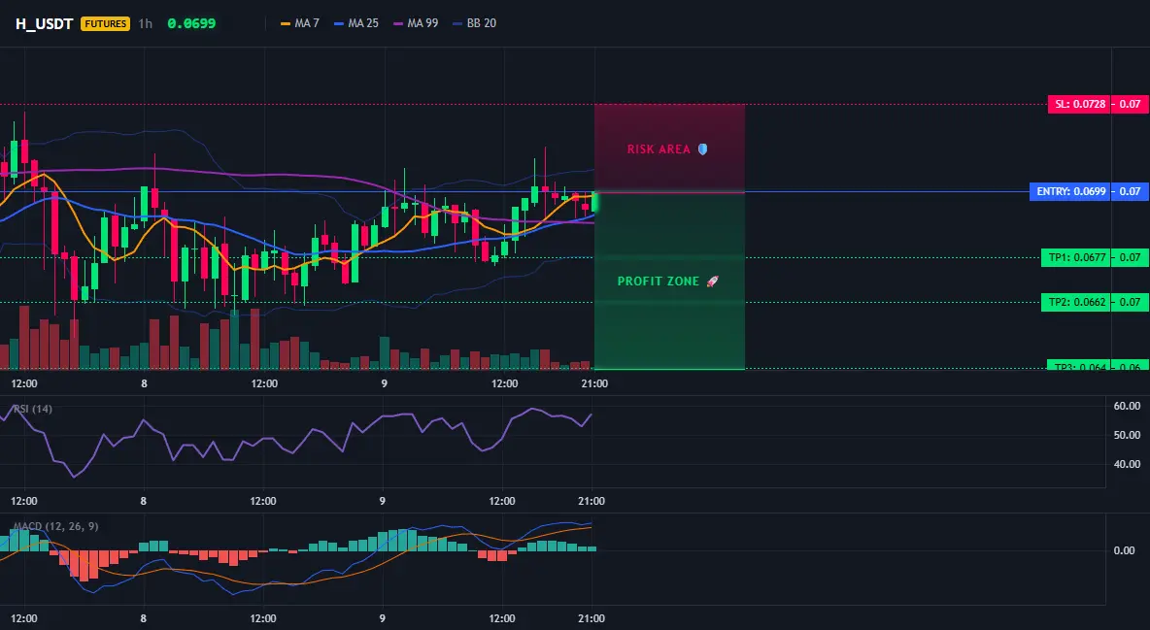Click the FUTURES badge
The width and height of the screenshot is (1150, 630).
pos(106,23)
